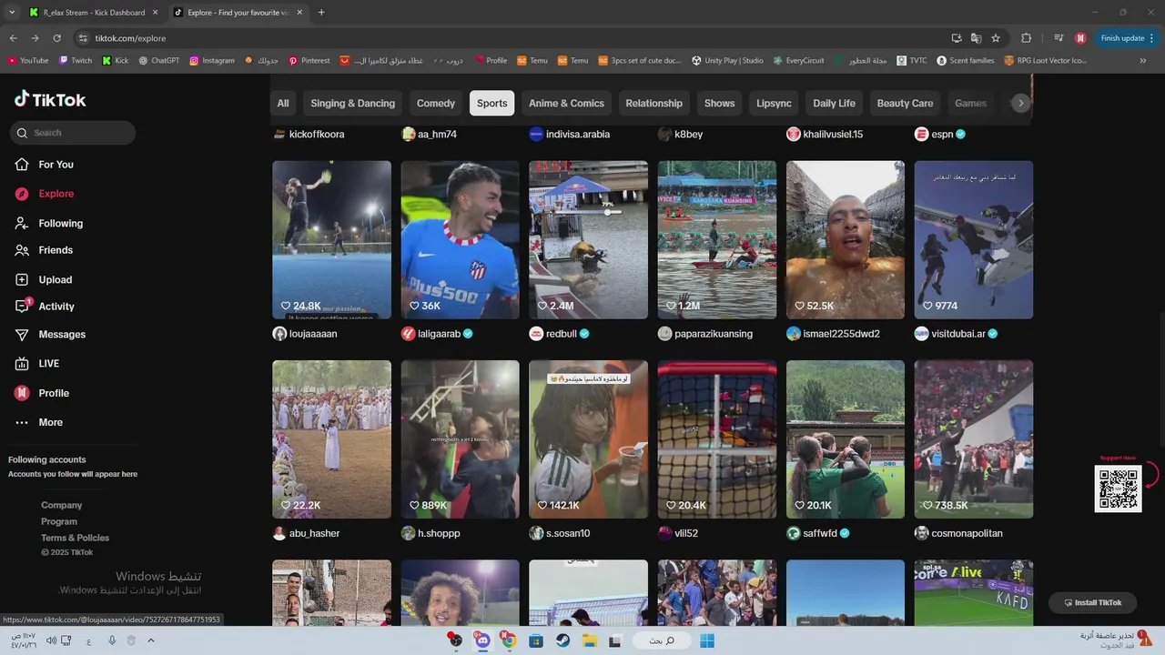Screen dimensions: 1165x655
Task: Select the All category tab
Action: click(283, 104)
